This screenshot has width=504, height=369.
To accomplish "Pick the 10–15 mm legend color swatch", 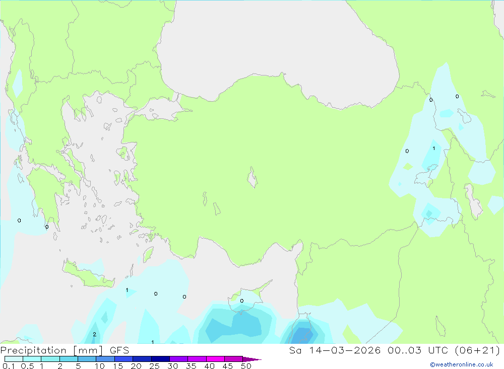I will (x=105, y=359).
